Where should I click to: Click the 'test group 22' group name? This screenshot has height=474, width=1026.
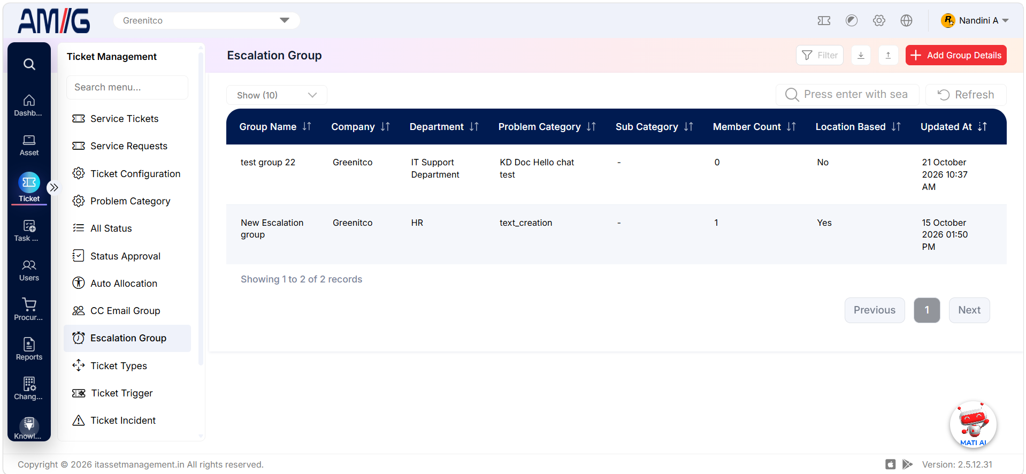268,162
